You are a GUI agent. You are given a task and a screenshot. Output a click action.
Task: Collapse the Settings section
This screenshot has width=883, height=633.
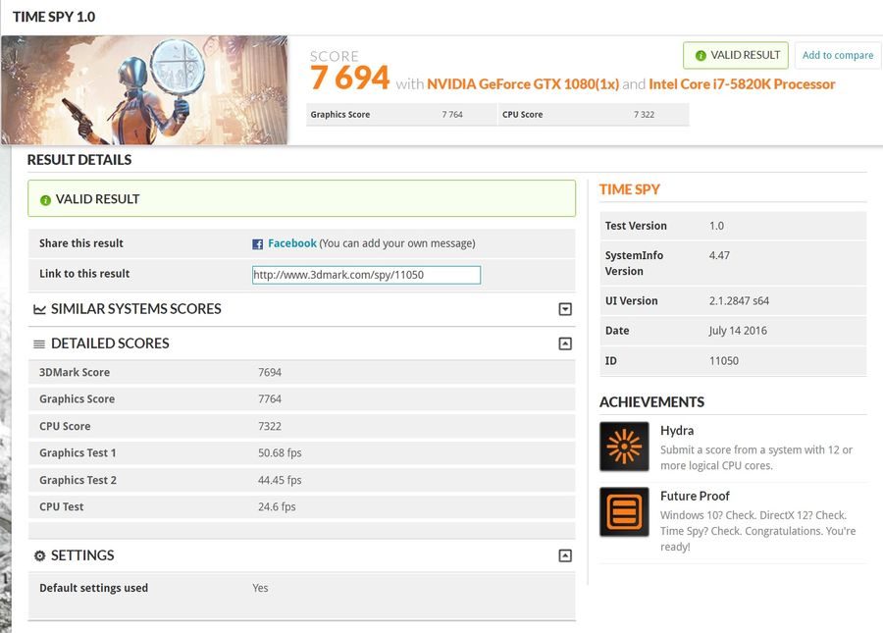(x=565, y=555)
